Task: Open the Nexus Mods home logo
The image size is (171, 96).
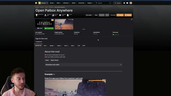Action: click(36, 3)
